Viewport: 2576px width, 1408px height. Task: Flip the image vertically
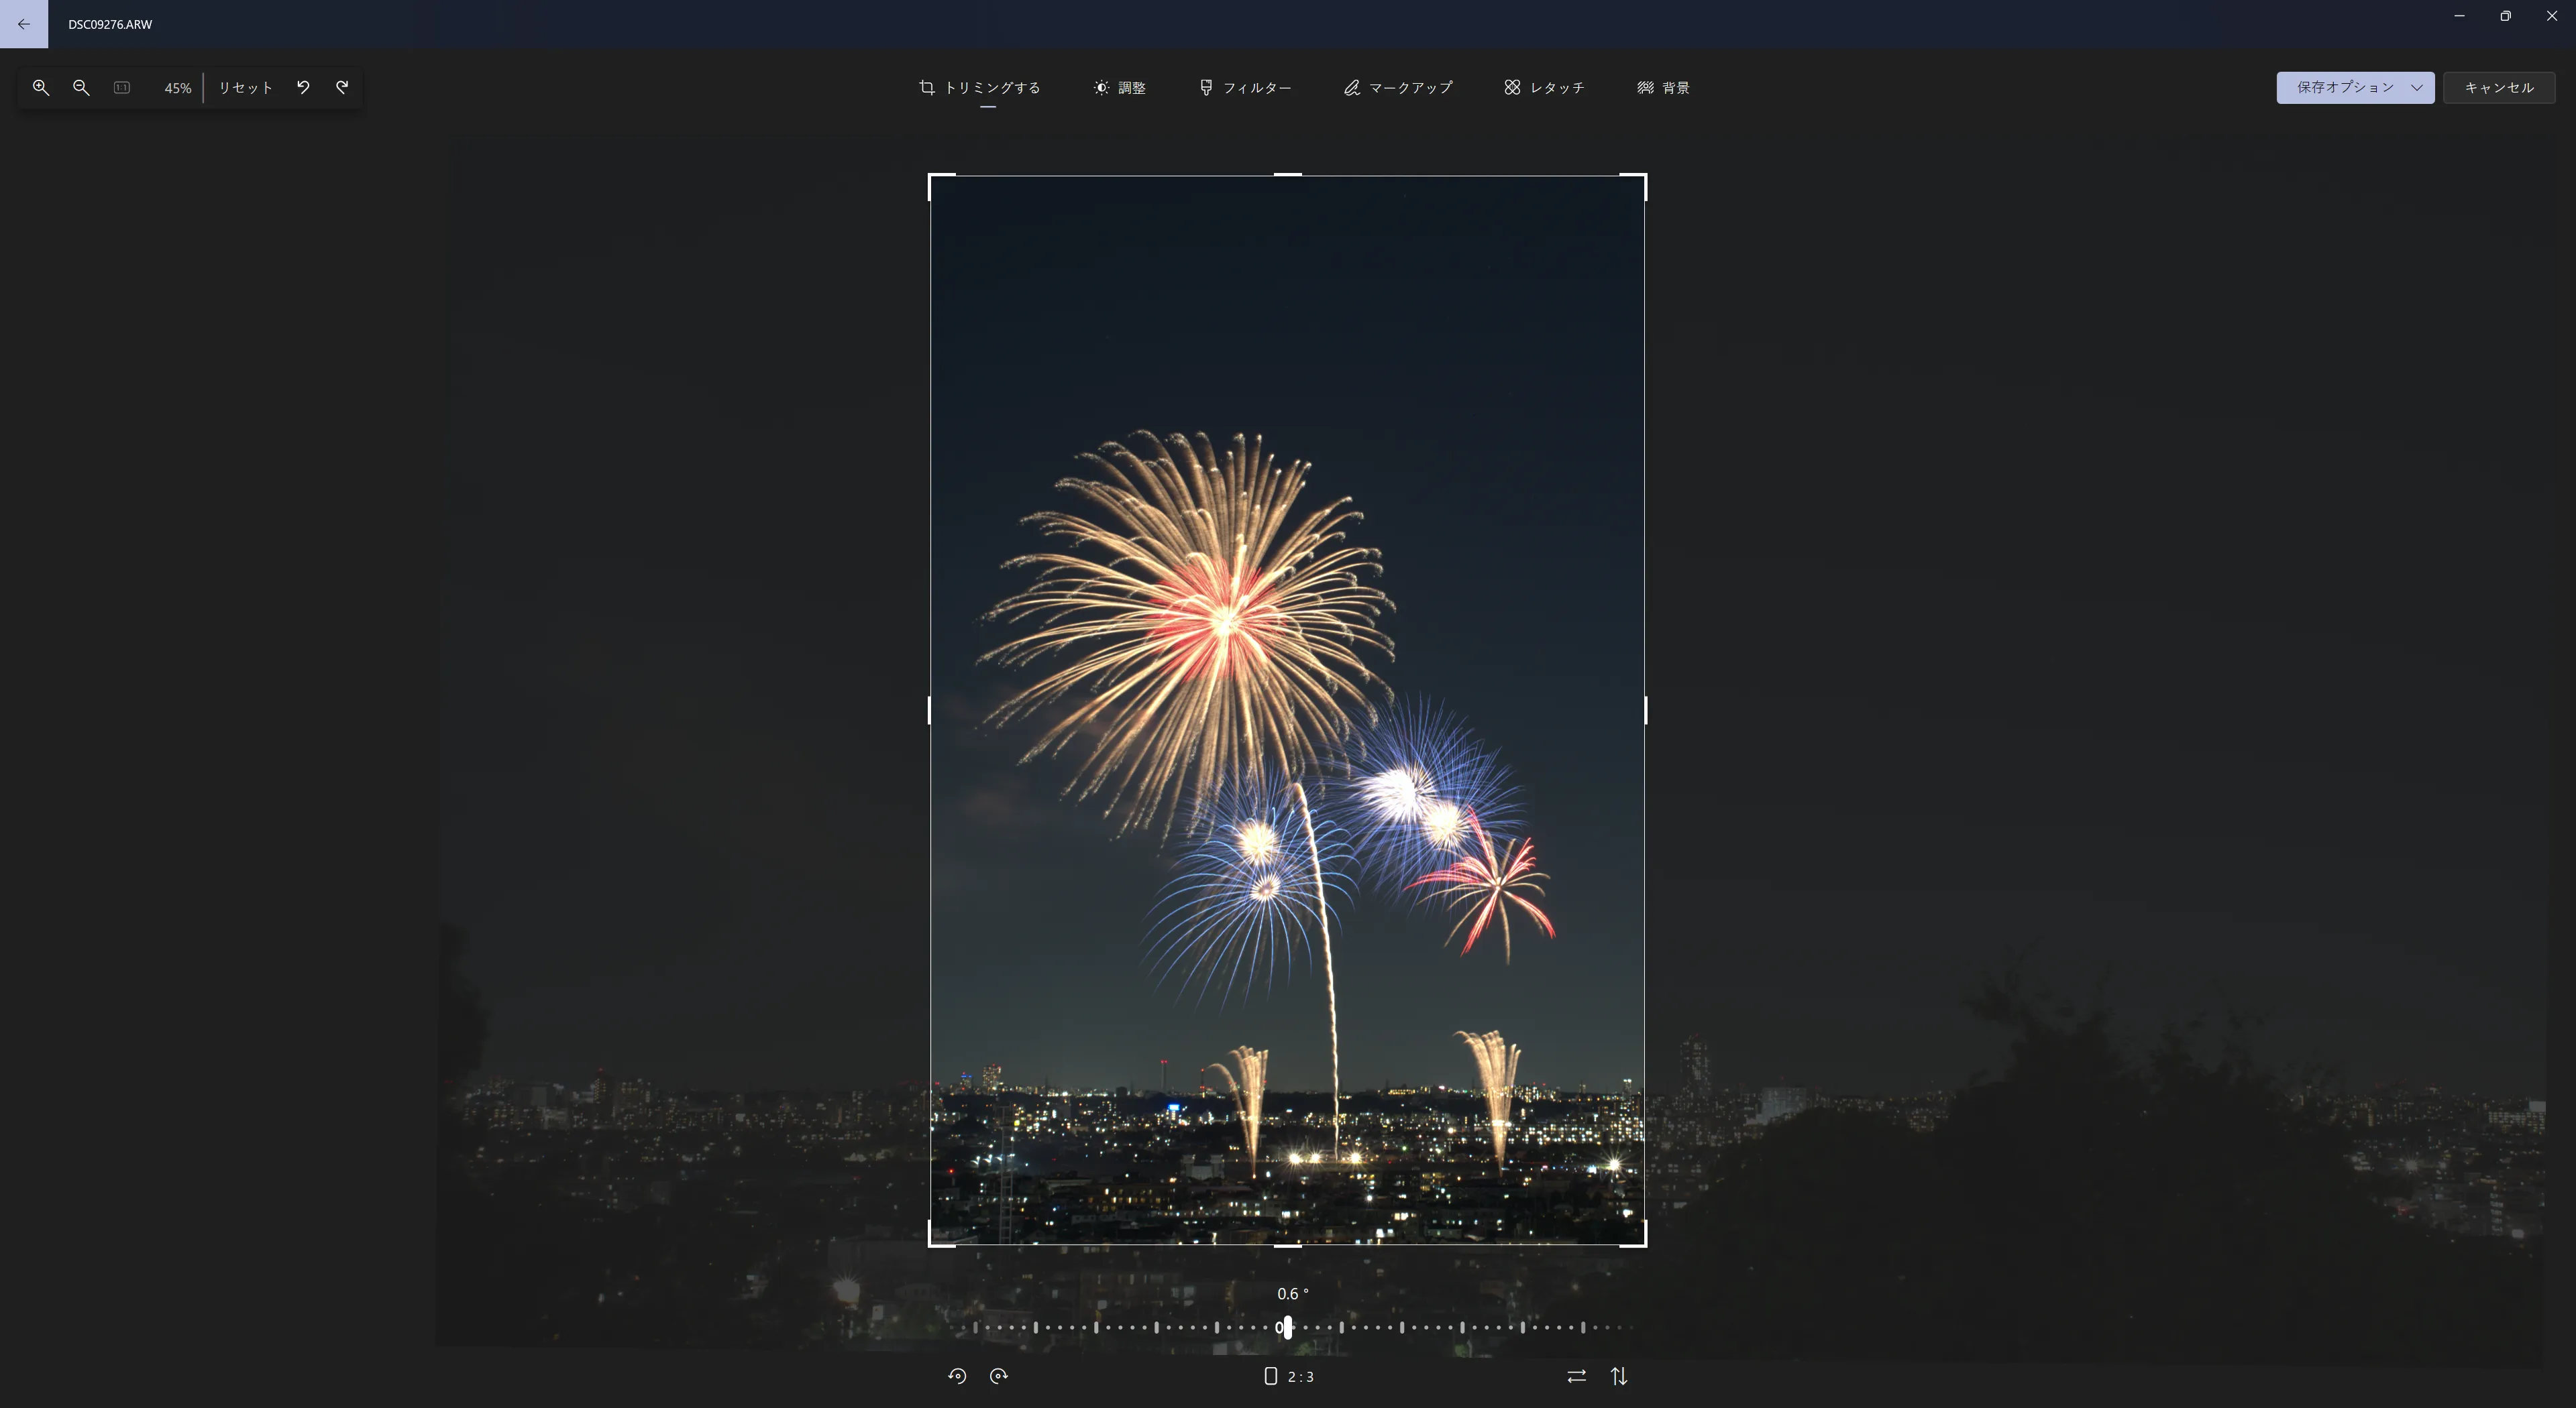pyautogui.click(x=1619, y=1376)
